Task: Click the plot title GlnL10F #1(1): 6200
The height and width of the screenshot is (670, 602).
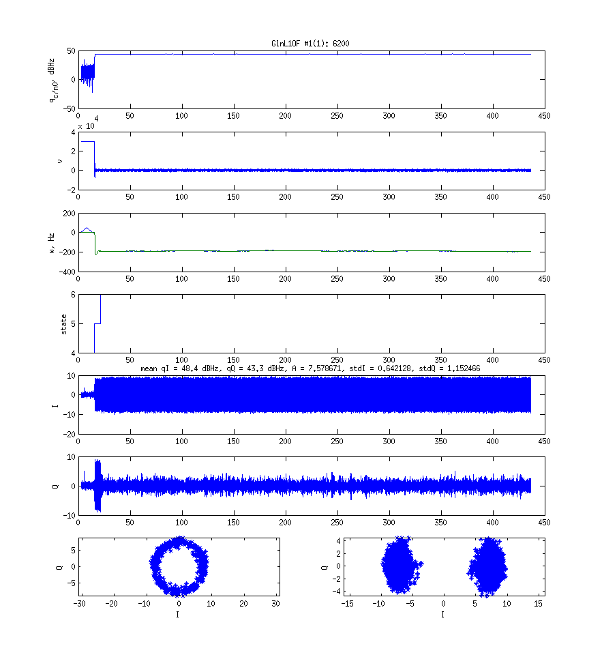Action: click(311, 44)
